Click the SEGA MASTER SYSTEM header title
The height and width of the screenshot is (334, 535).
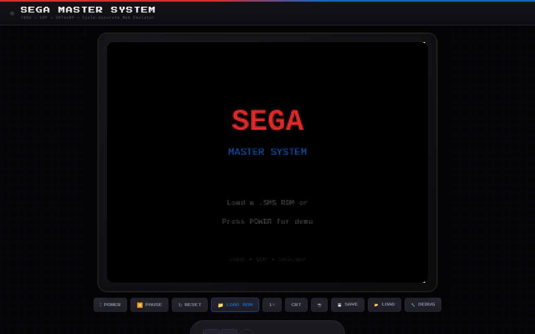(88, 9)
